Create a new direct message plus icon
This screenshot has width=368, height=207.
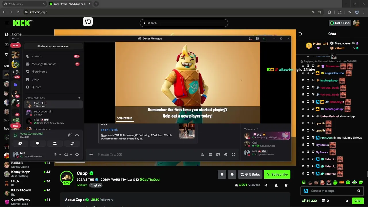coord(80,97)
